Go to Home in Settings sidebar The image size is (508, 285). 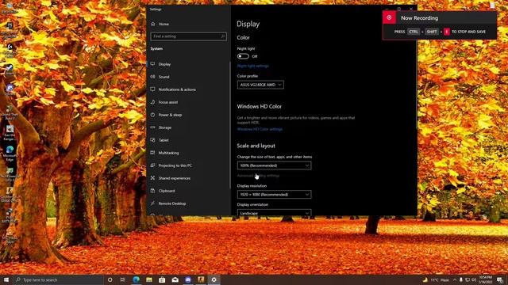(x=160, y=24)
